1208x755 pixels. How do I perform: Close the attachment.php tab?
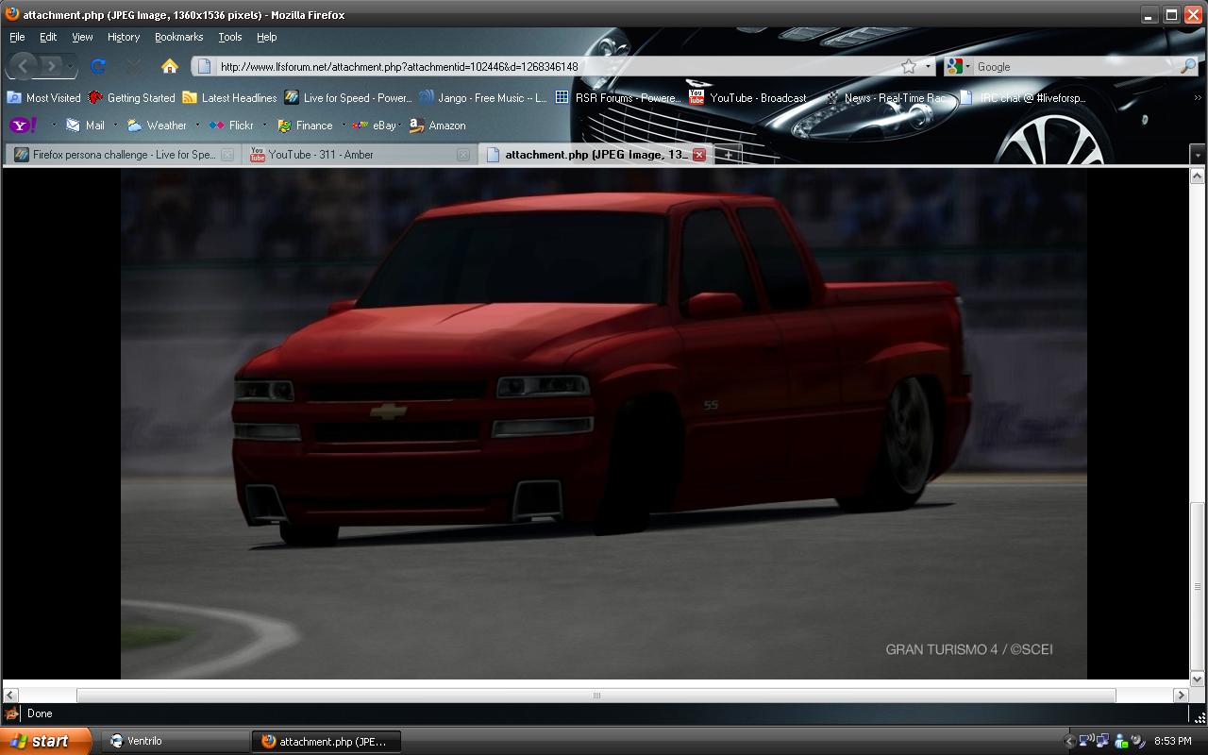point(699,155)
